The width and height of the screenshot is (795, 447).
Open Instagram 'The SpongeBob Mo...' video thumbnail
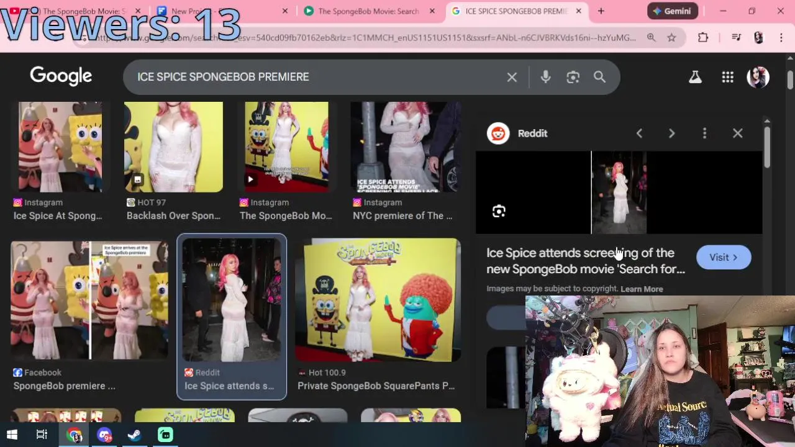(x=286, y=147)
